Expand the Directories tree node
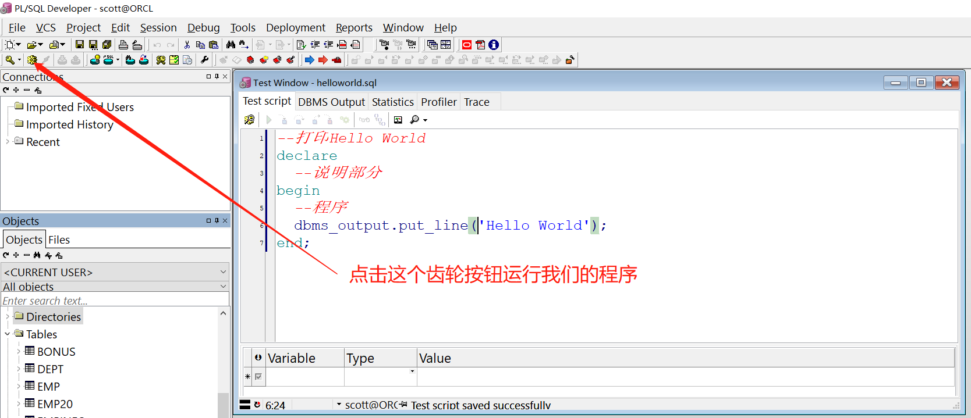Viewport: 971px width, 418px height. (7, 317)
